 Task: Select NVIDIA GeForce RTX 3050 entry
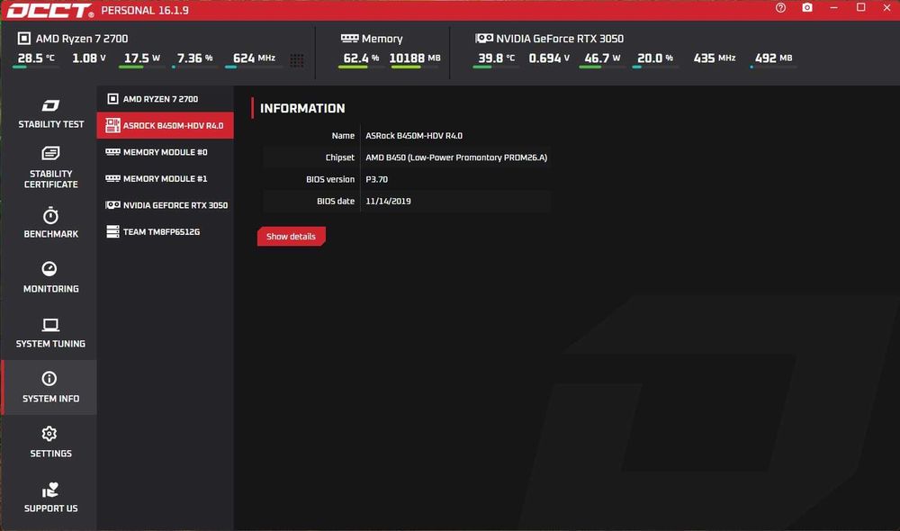[x=166, y=205]
